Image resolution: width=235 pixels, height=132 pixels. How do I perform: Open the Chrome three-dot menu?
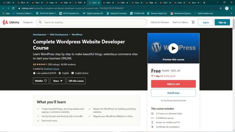(x=232, y=8)
